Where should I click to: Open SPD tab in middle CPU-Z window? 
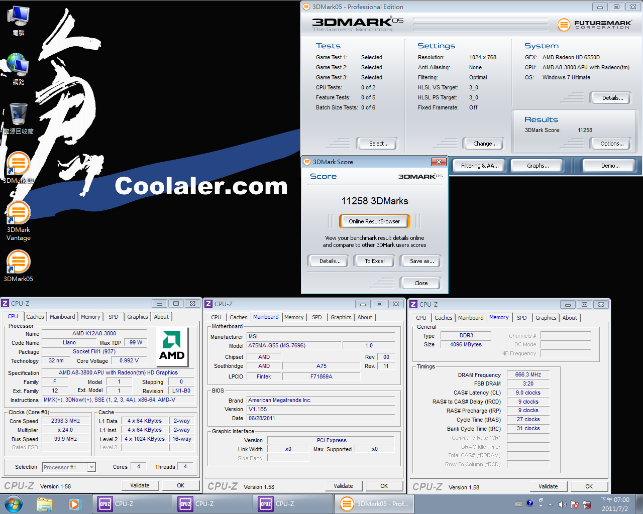tap(316, 317)
